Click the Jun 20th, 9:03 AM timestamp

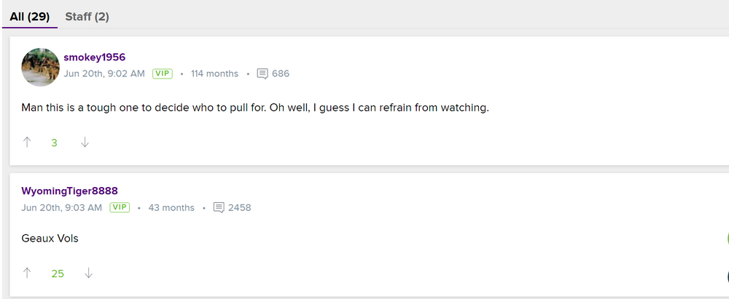(x=62, y=207)
